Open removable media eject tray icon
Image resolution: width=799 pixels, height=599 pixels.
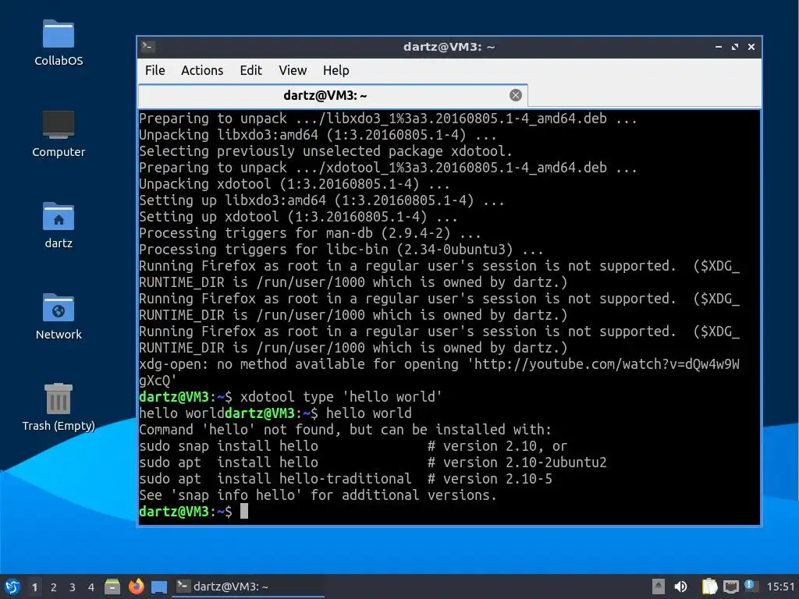tap(659, 587)
